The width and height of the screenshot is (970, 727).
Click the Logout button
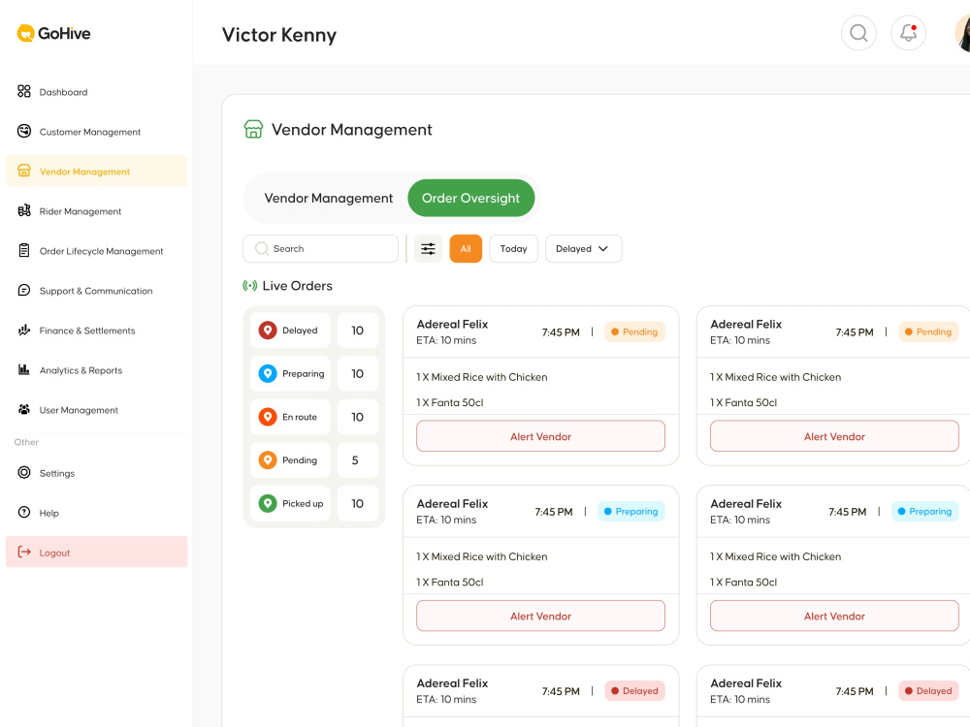click(96, 552)
